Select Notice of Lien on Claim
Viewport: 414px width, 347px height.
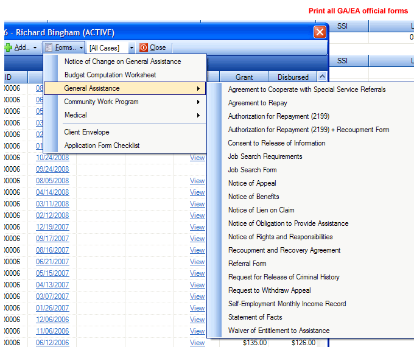[x=261, y=210]
